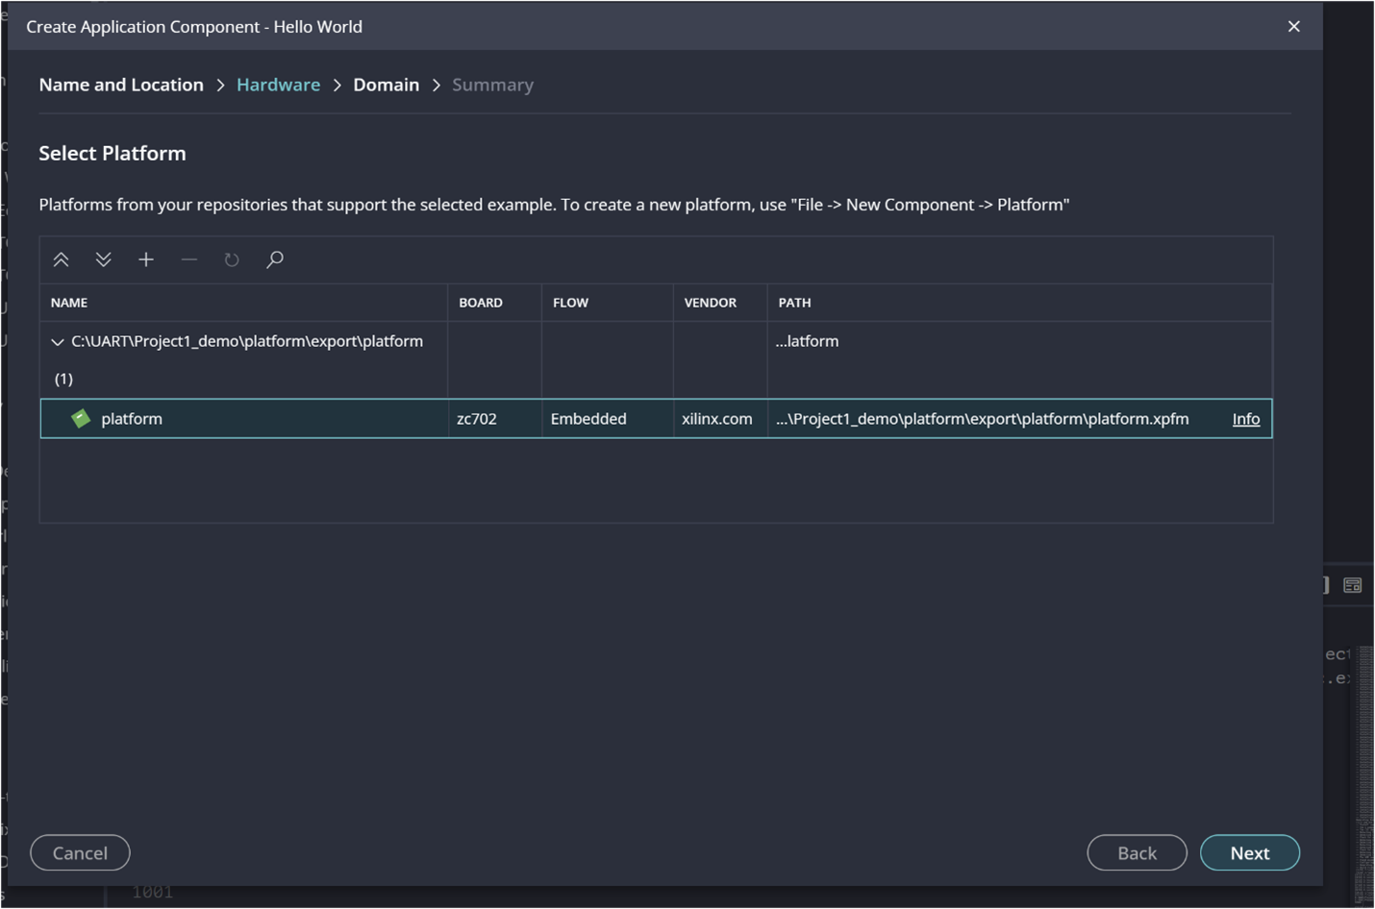Collapse all platform entries in the list
Screen dimensions: 1375x909
[x=61, y=258]
